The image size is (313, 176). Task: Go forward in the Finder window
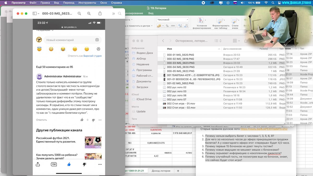tap(170, 41)
